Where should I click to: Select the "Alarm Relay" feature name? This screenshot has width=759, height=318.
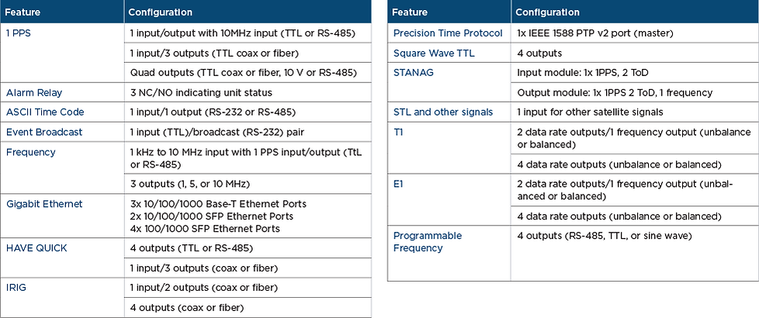tap(32, 92)
